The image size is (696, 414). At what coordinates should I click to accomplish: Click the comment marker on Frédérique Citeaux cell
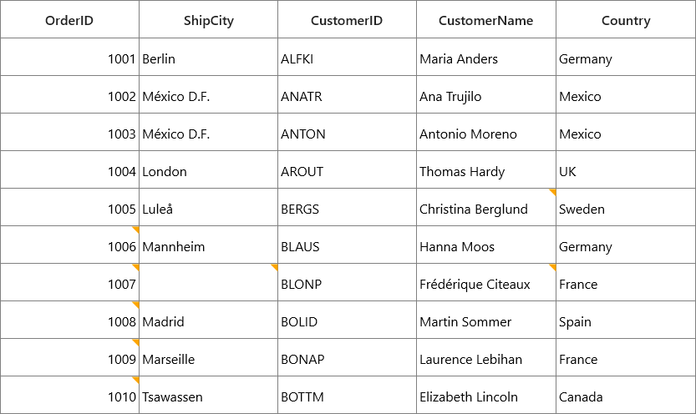tap(553, 267)
